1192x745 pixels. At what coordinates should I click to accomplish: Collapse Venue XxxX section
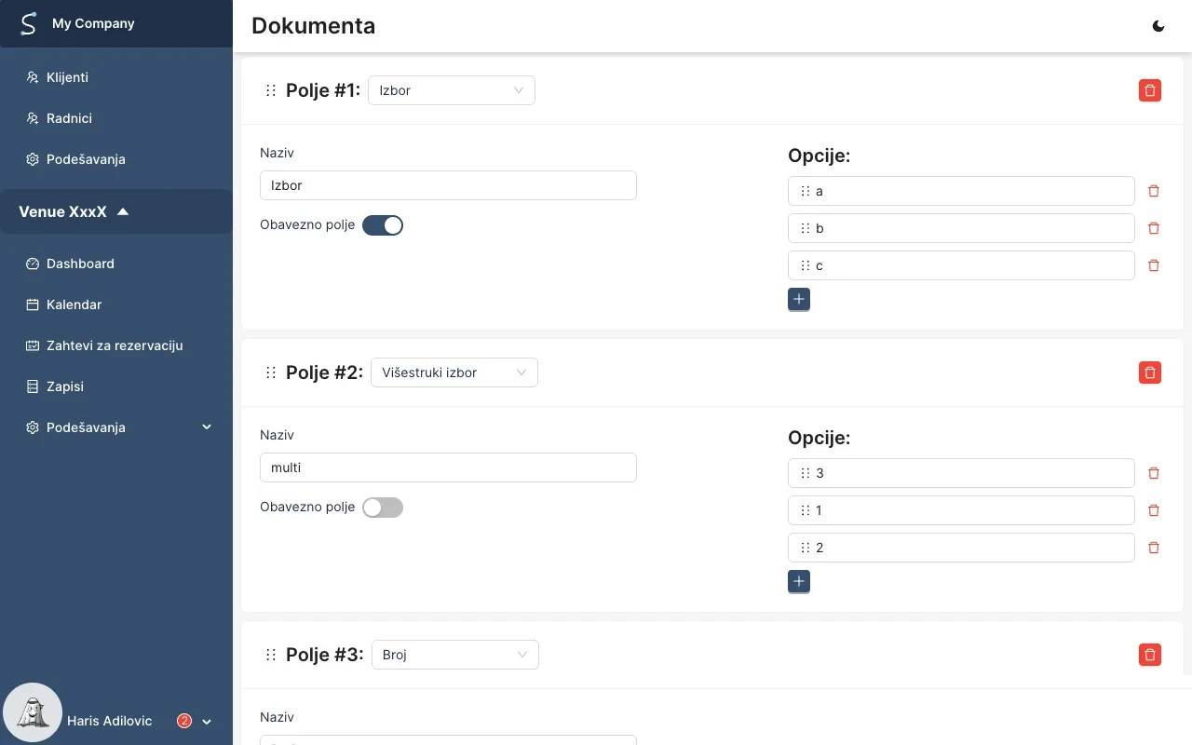click(x=116, y=211)
